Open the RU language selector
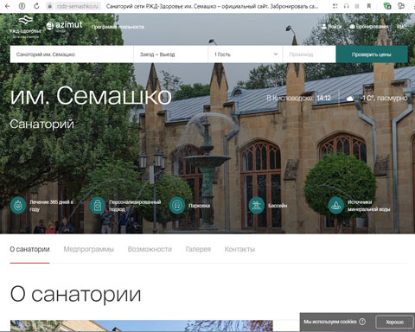 [400, 27]
